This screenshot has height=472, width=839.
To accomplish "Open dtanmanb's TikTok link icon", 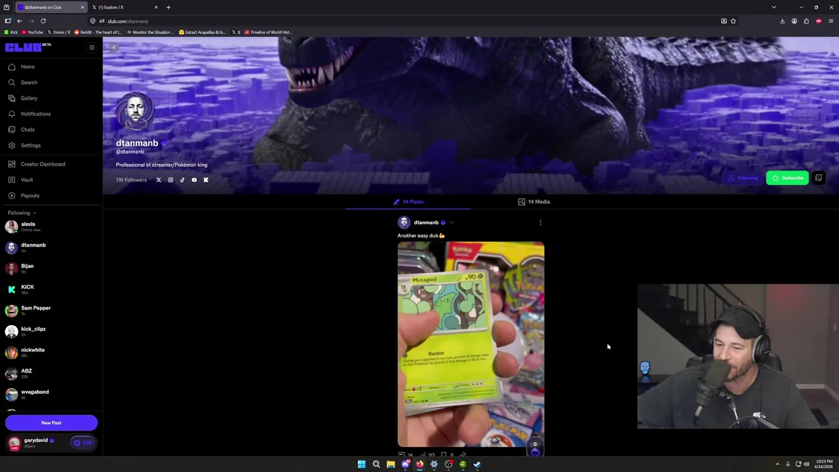I will tap(182, 180).
